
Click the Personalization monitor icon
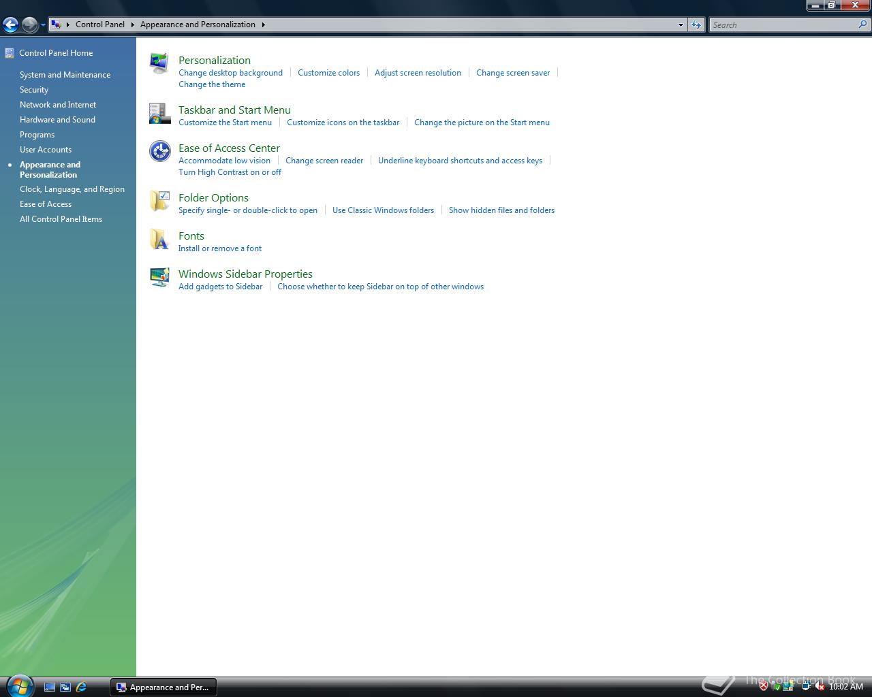(159, 63)
